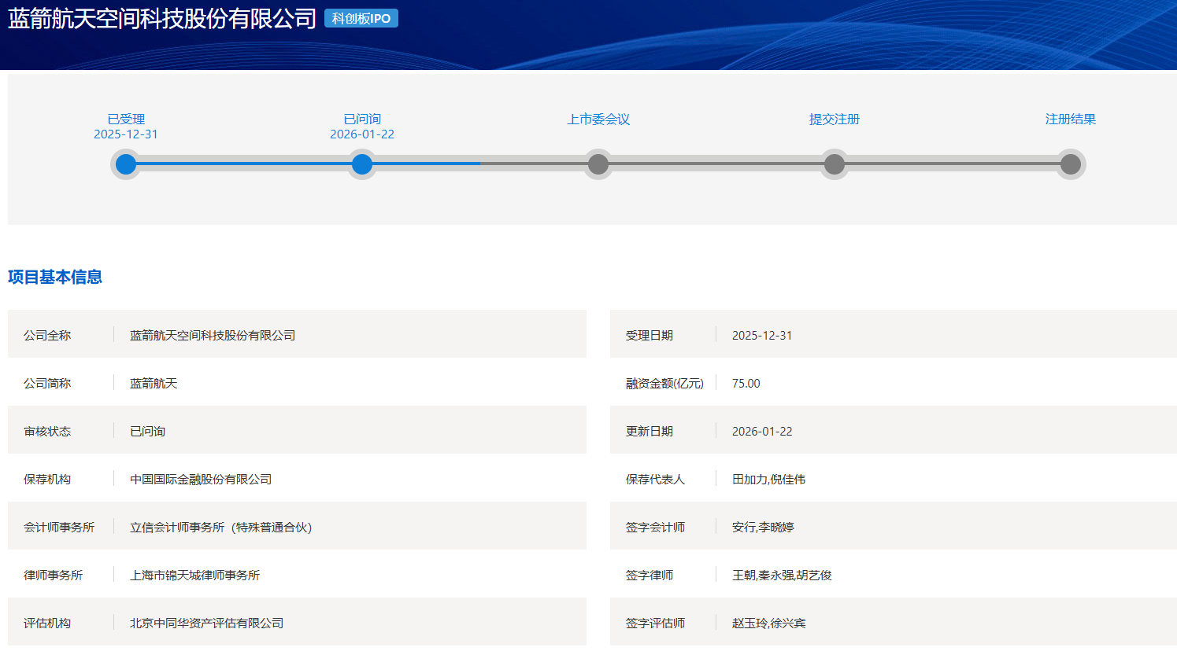The height and width of the screenshot is (651, 1177).
Task: Click accounting firm 立信会计师事务所 value
Action: [x=220, y=527]
